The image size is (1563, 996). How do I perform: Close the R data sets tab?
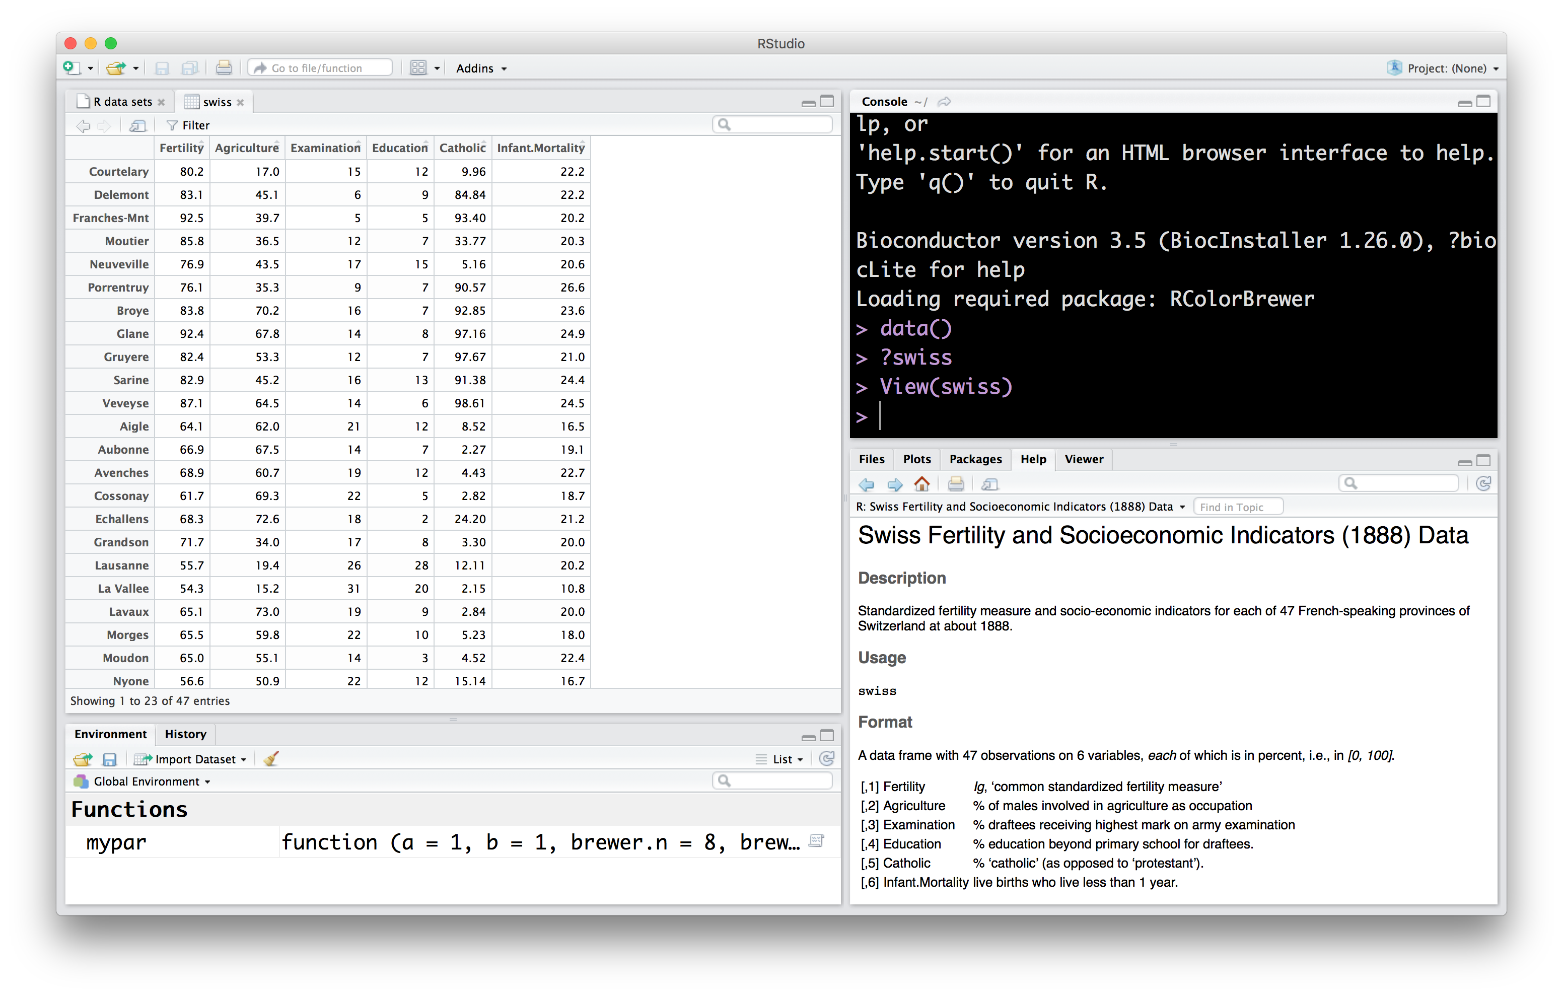(162, 103)
